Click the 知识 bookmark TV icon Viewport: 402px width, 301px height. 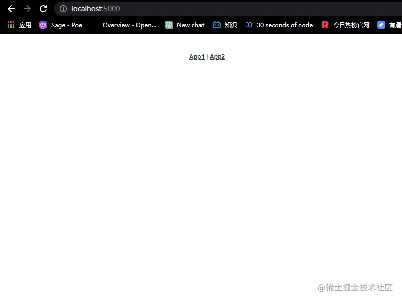[x=217, y=25]
